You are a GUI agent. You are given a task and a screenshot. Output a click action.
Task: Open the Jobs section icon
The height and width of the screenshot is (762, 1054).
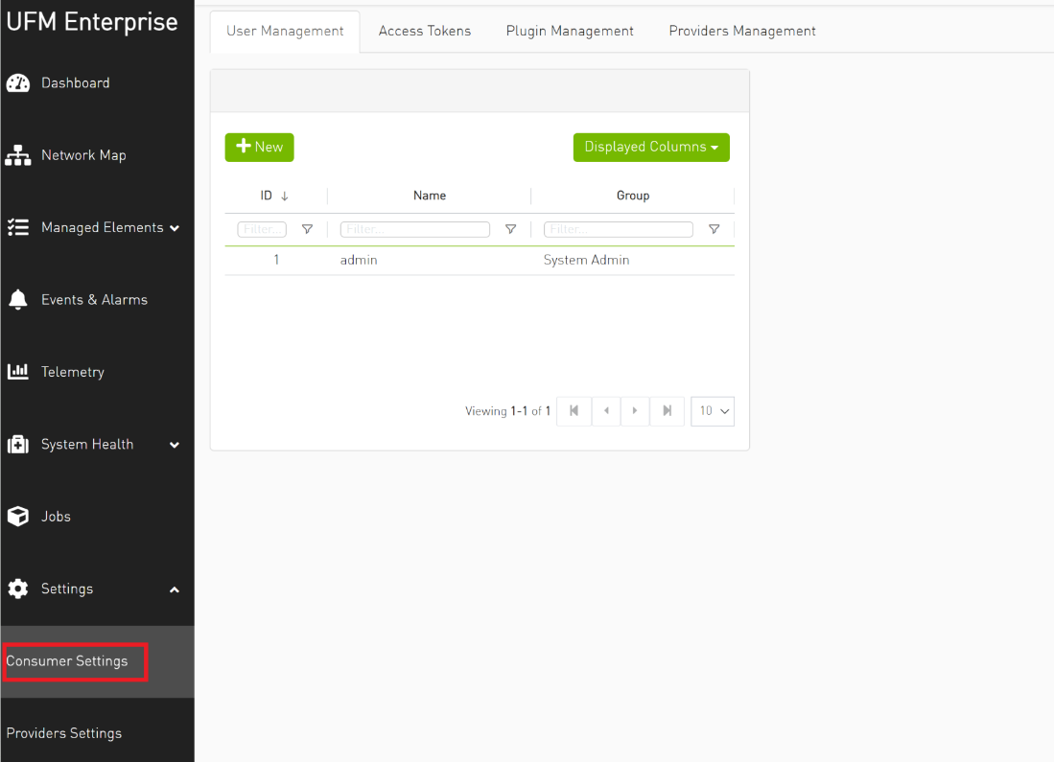tap(18, 516)
